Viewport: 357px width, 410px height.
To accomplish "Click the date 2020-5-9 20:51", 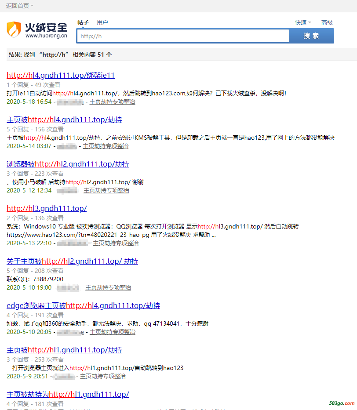I will click(x=27, y=377).
